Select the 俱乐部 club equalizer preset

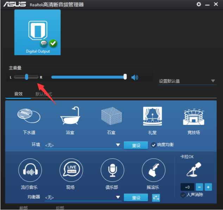[x=112, y=170]
